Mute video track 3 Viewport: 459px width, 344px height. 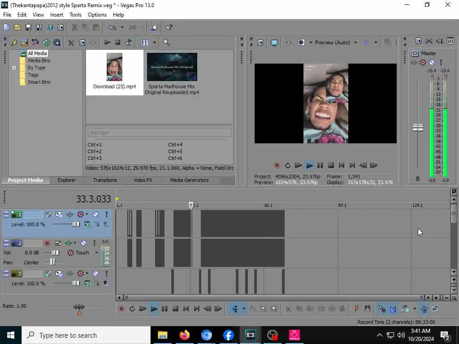point(96,274)
